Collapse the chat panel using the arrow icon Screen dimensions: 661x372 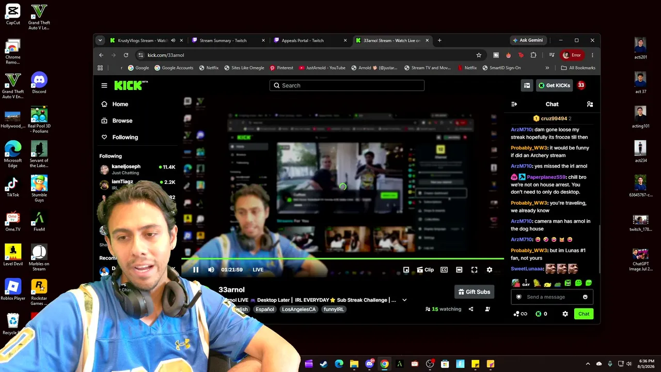514,104
